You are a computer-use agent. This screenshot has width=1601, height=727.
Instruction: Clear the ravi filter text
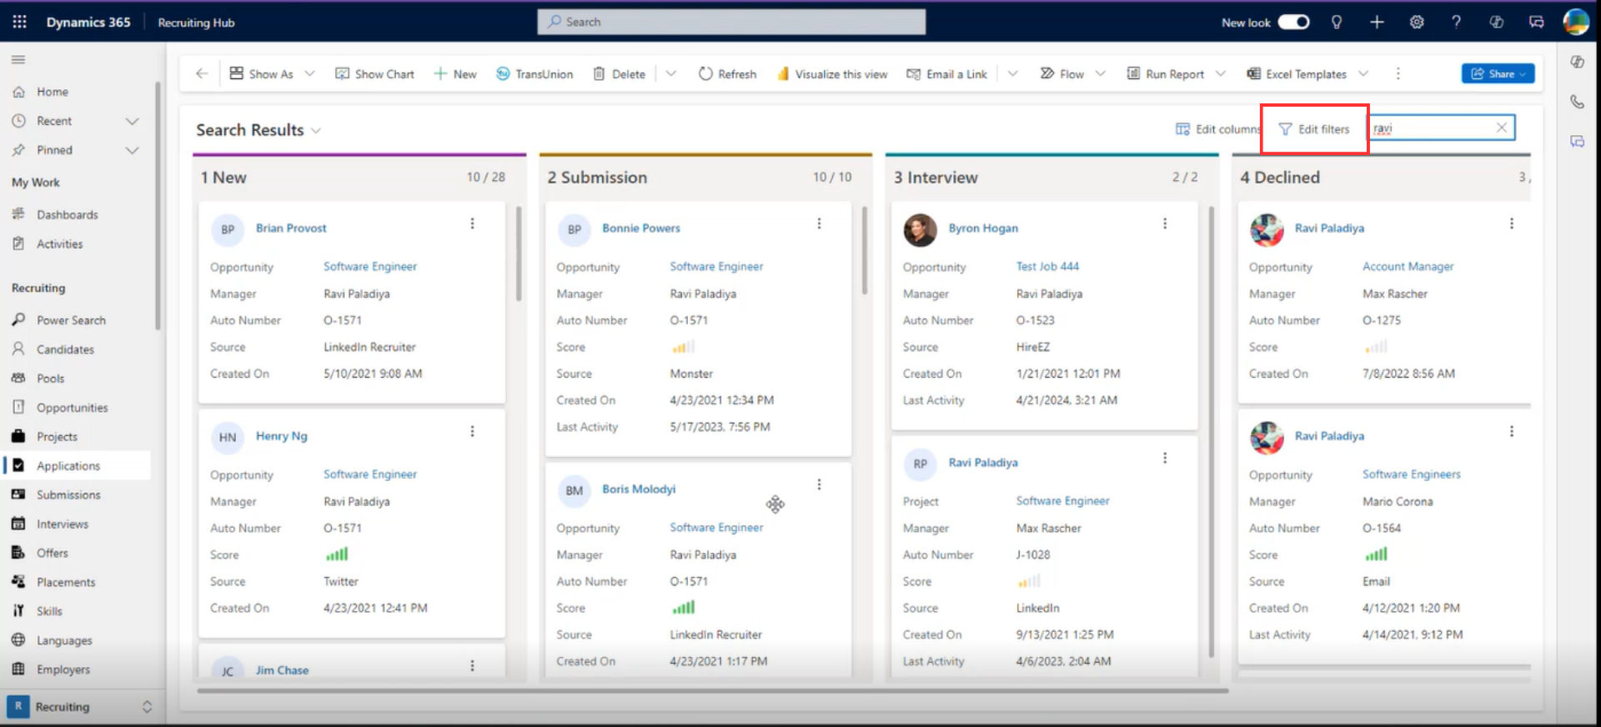point(1501,128)
